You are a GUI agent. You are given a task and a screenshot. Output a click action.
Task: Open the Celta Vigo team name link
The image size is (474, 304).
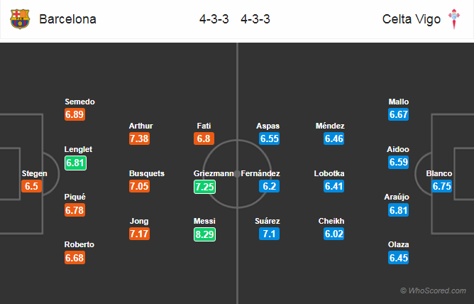click(x=411, y=19)
